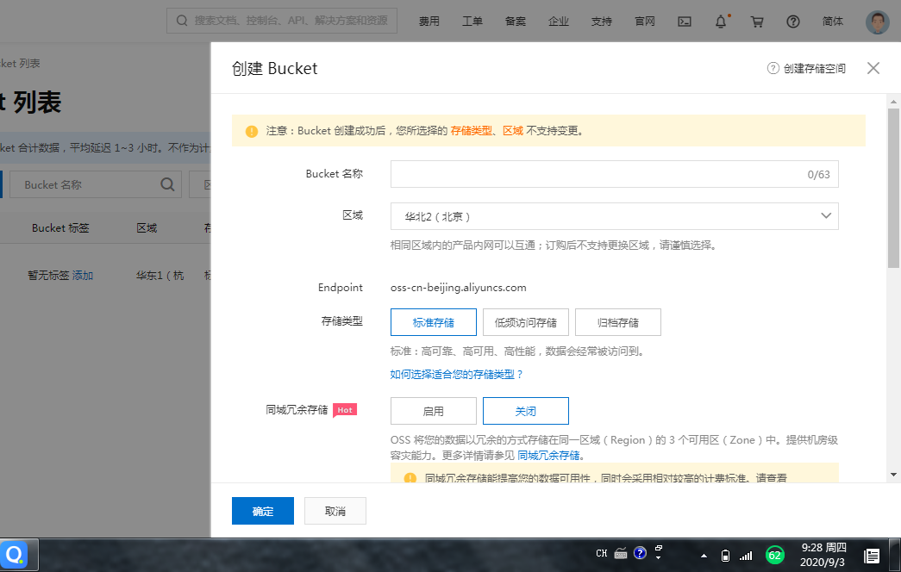901x572 pixels.
Task: Open the 企业 menu
Action: pyautogui.click(x=559, y=22)
